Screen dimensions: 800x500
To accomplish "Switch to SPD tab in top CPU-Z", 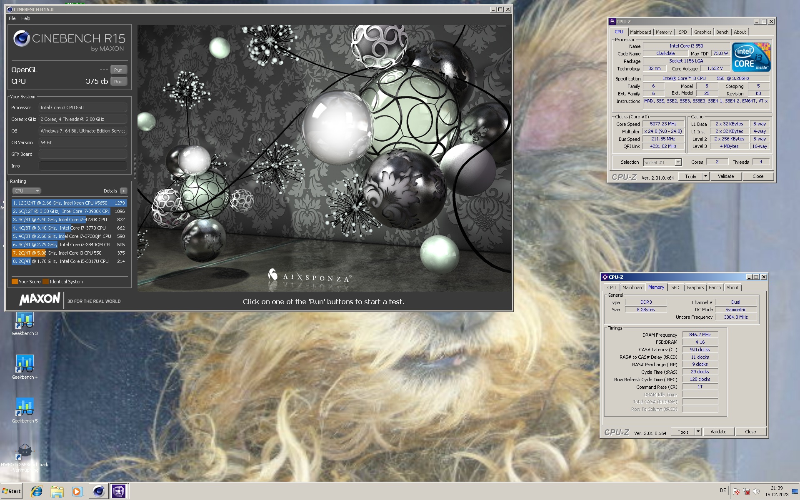I will [682, 32].
